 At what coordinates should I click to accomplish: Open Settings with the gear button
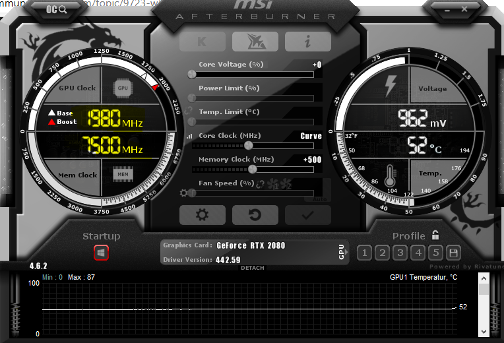(x=202, y=215)
